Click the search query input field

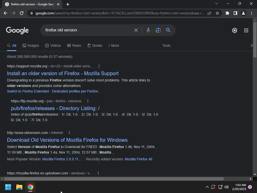click(89, 30)
